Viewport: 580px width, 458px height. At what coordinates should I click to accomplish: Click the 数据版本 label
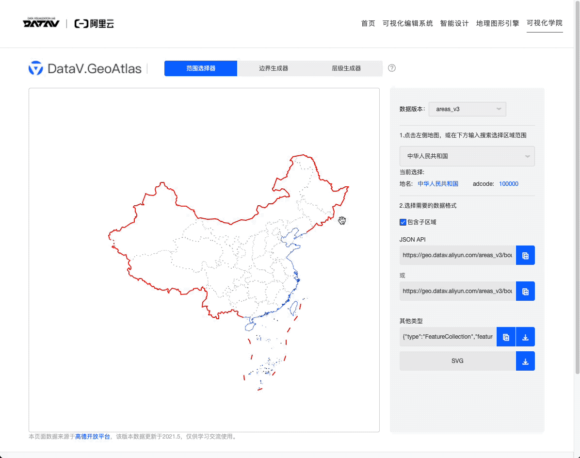tap(412, 109)
